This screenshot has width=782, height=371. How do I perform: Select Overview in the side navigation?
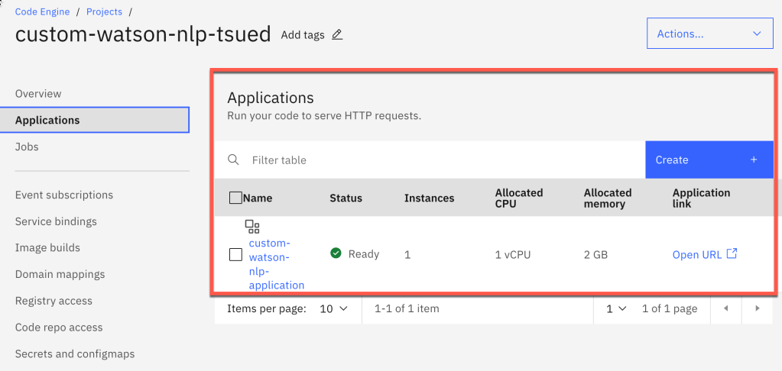pyautogui.click(x=38, y=94)
